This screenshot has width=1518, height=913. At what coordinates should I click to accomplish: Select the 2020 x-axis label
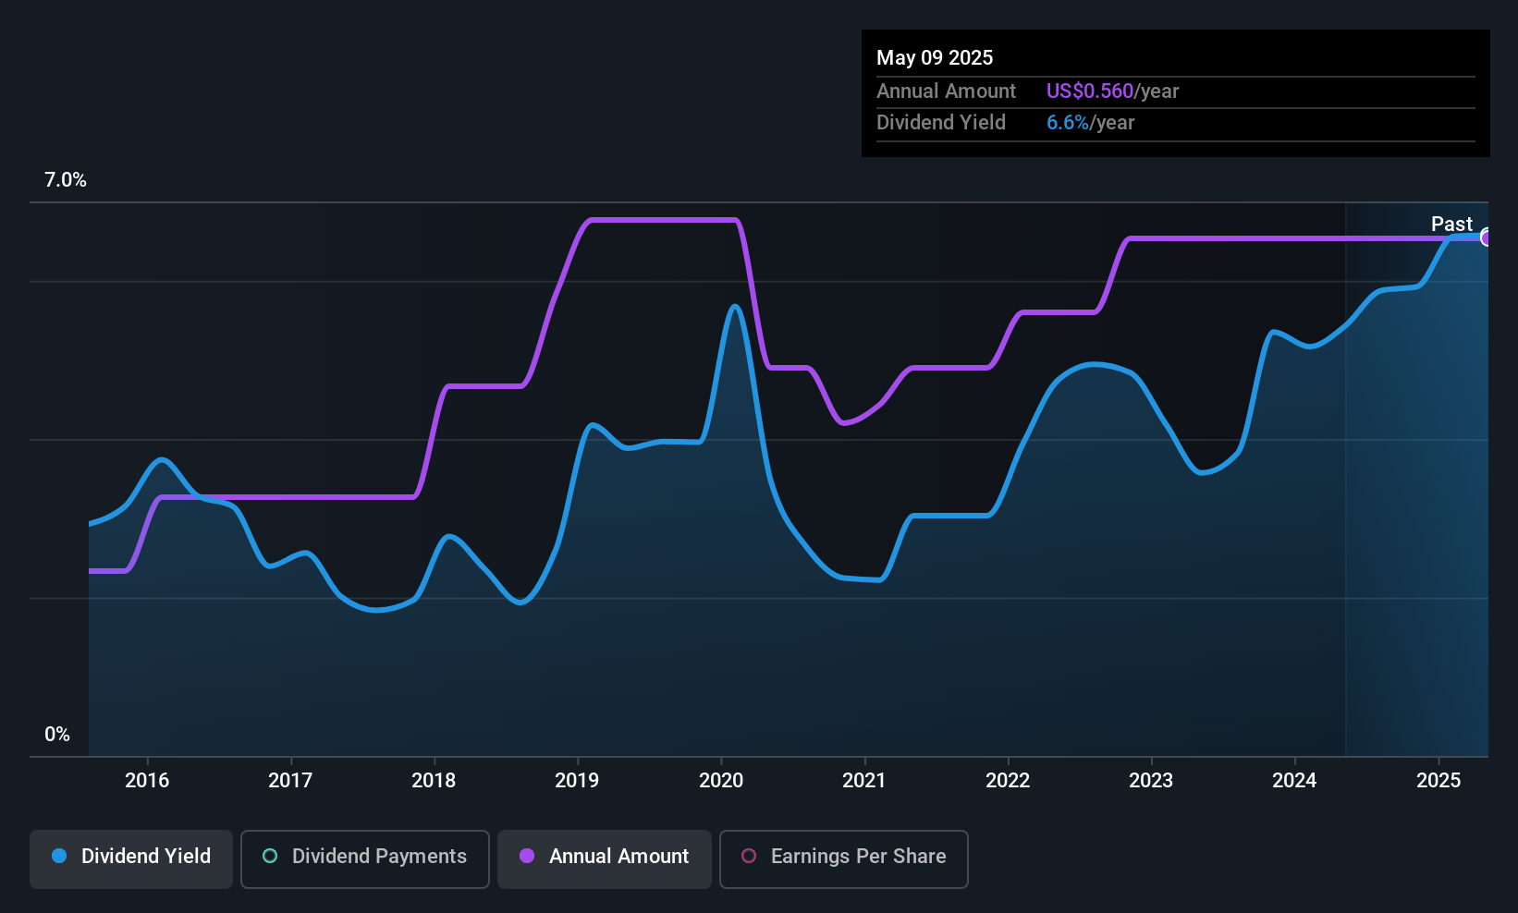point(721,781)
